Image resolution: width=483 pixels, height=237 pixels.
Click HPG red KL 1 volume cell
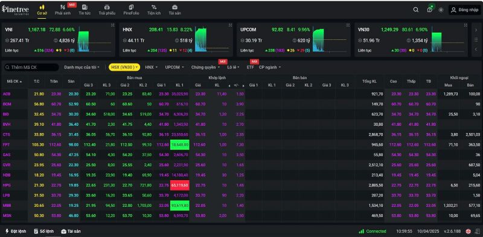[179, 185]
